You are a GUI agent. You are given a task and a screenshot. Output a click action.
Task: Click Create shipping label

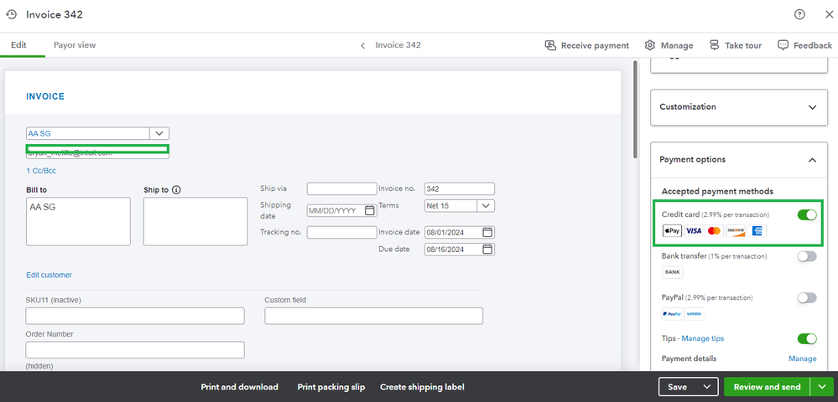[x=422, y=387]
